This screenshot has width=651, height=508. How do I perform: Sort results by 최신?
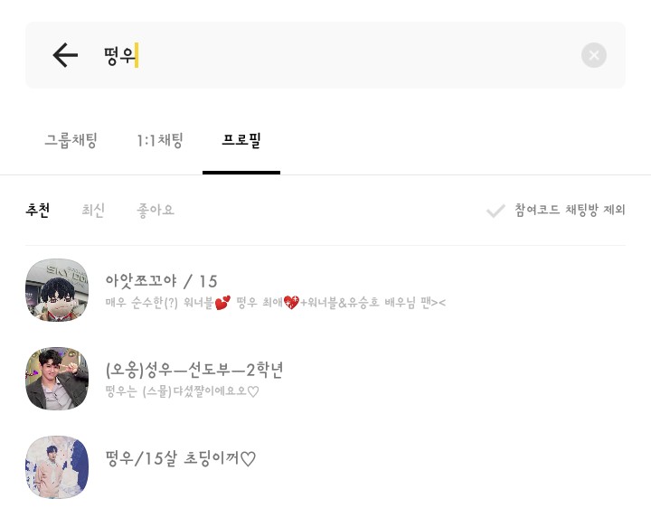93,210
